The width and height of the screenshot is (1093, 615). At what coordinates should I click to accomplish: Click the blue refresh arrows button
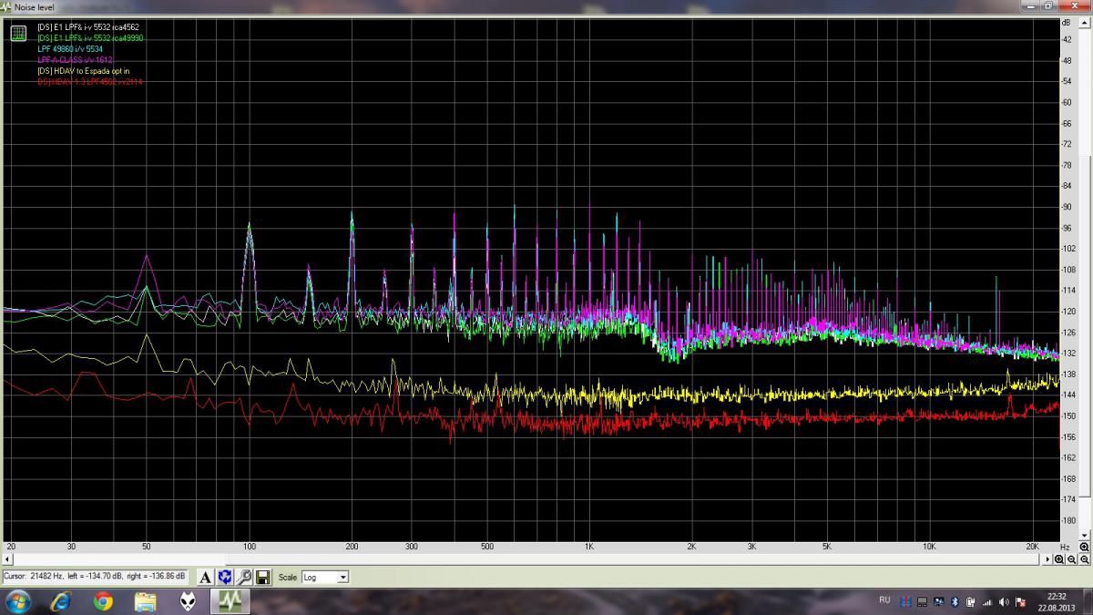[x=225, y=577]
